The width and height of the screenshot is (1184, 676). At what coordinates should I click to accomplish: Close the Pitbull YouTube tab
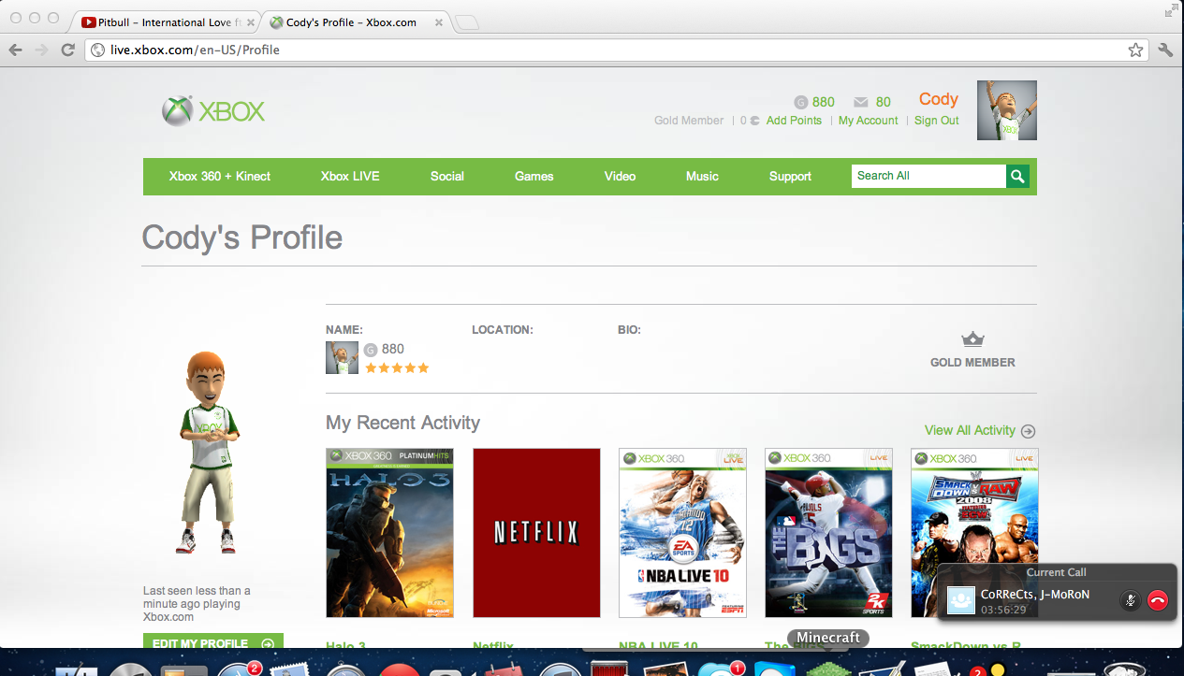point(251,22)
